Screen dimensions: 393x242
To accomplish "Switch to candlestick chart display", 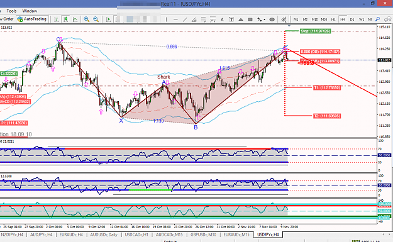I will pyautogui.click(x=65, y=19).
